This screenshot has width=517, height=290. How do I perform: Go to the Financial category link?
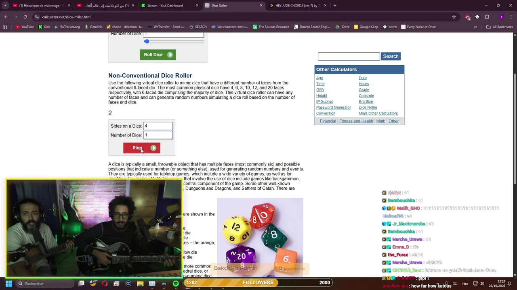328,121
